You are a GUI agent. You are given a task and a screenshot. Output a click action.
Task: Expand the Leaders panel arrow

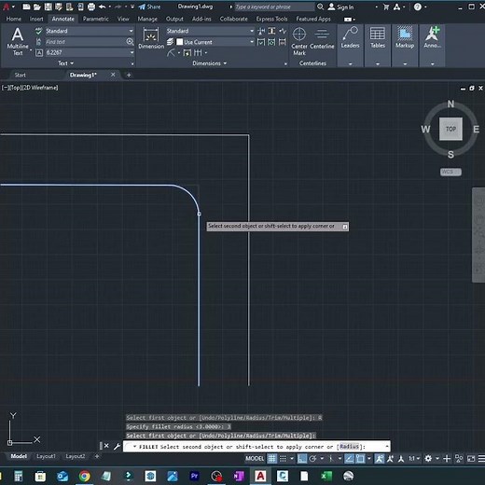pos(350,63)
